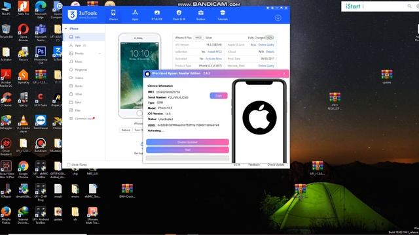419x235 pixels.
Task: Open the Mozilla Firefox desktop icon
Action: coord(6,215)
